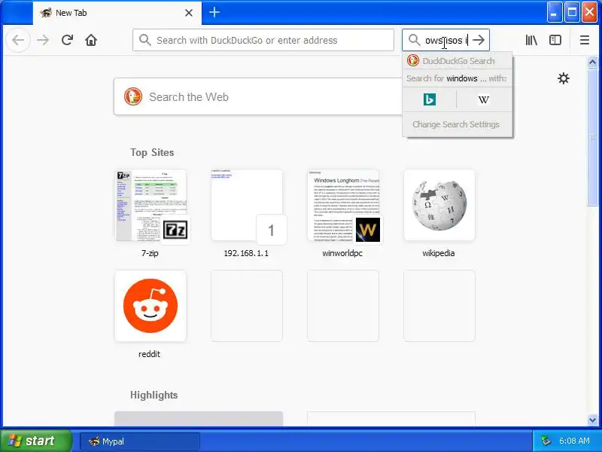Click the Top Sites heading
Viewport: 602px width, 452px height.
tap(152, 153)
